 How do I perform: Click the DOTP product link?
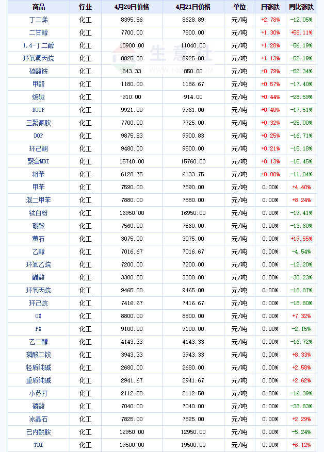pos(39,110)
